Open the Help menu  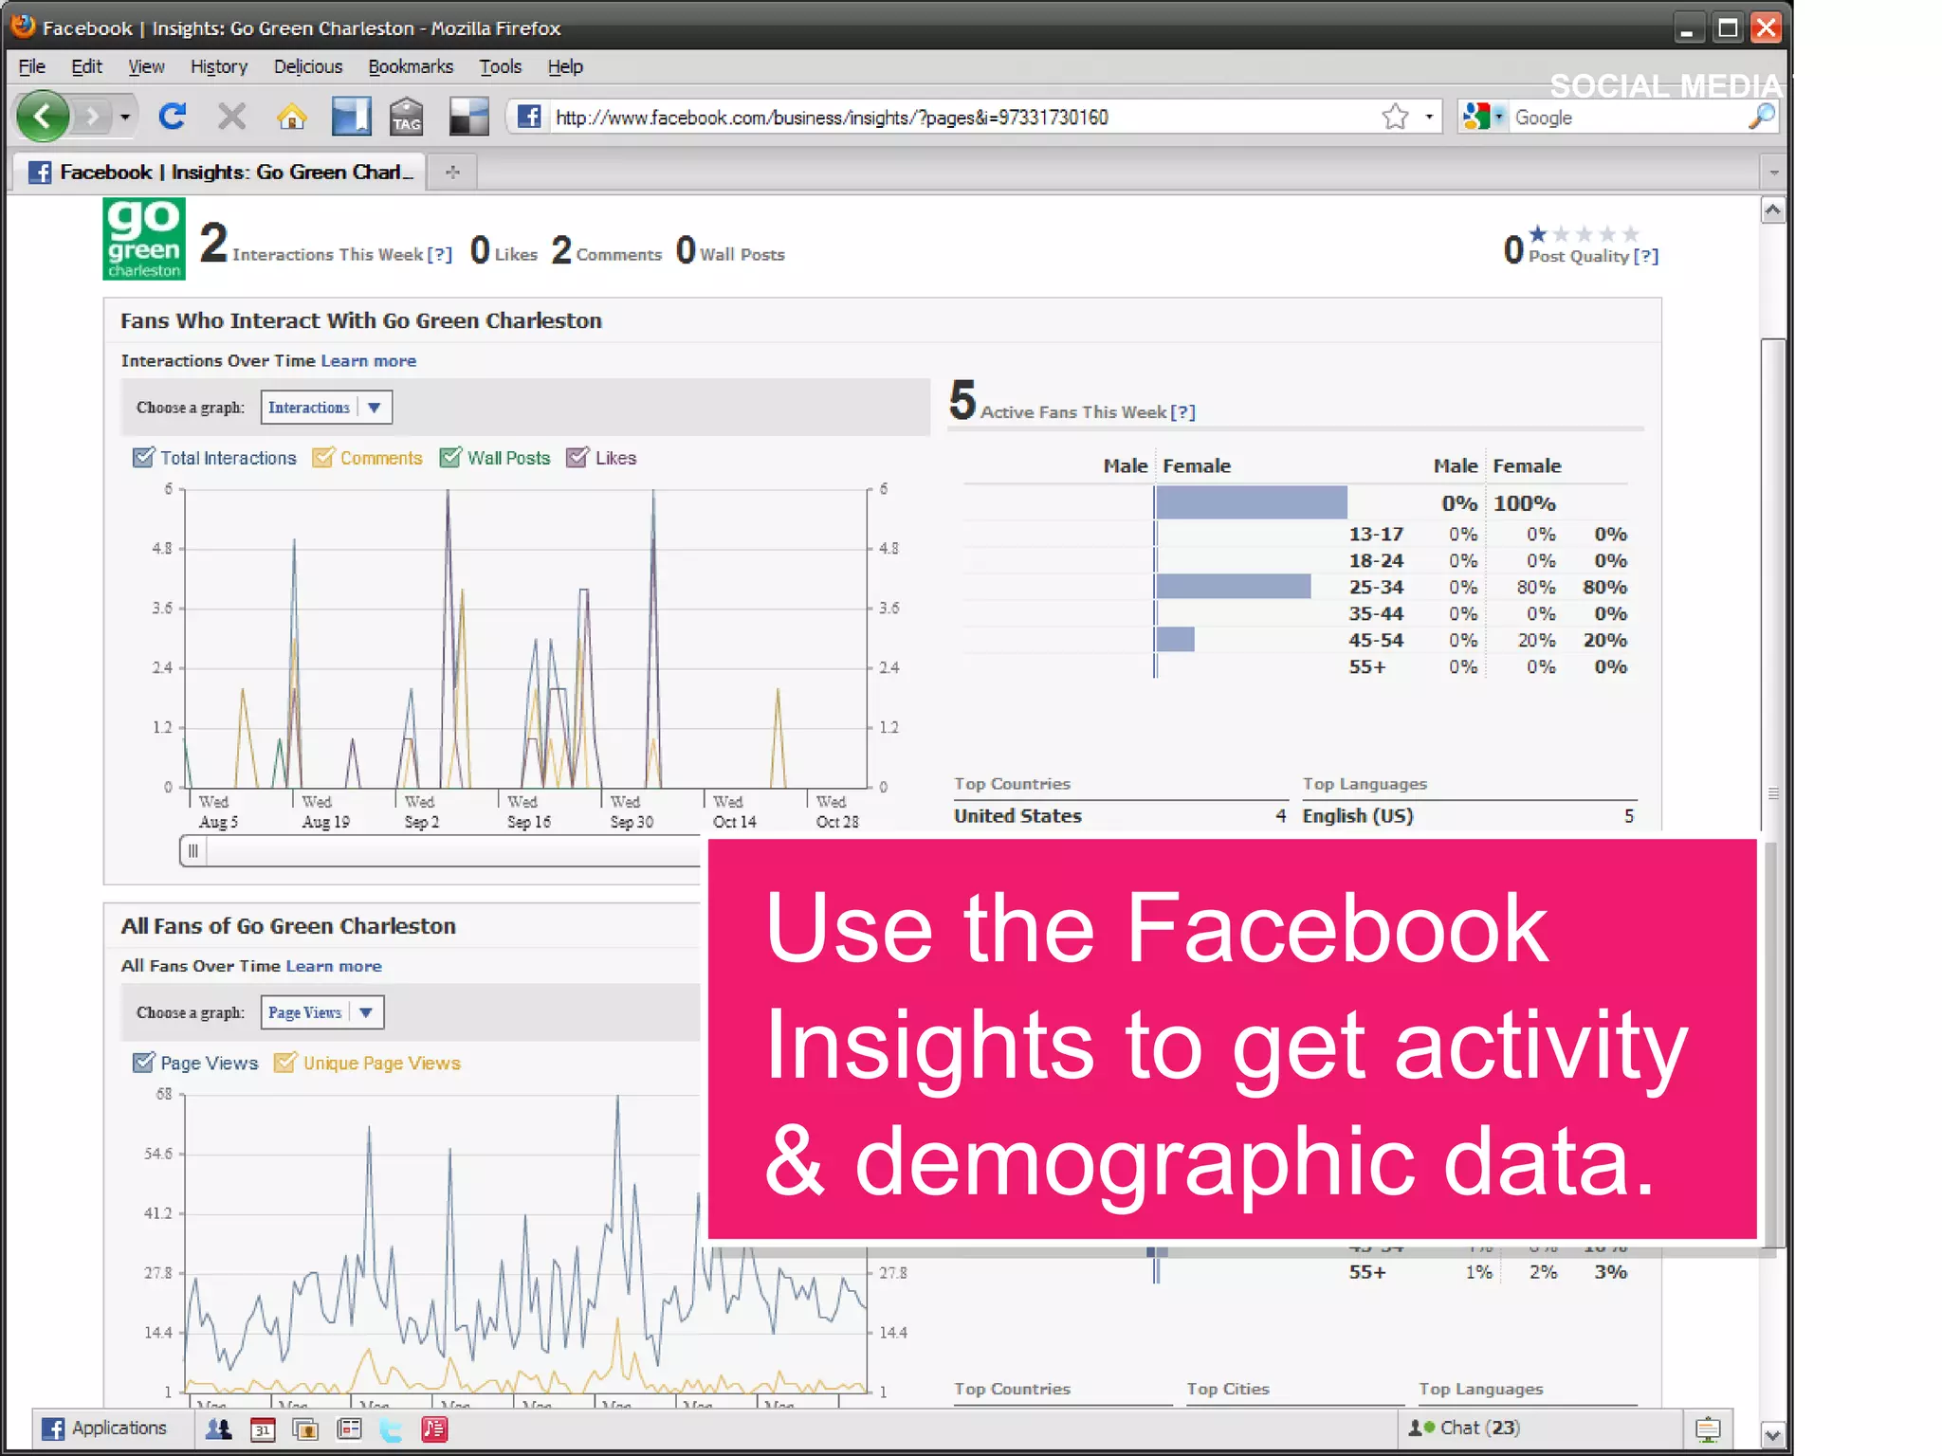[565, 66]
